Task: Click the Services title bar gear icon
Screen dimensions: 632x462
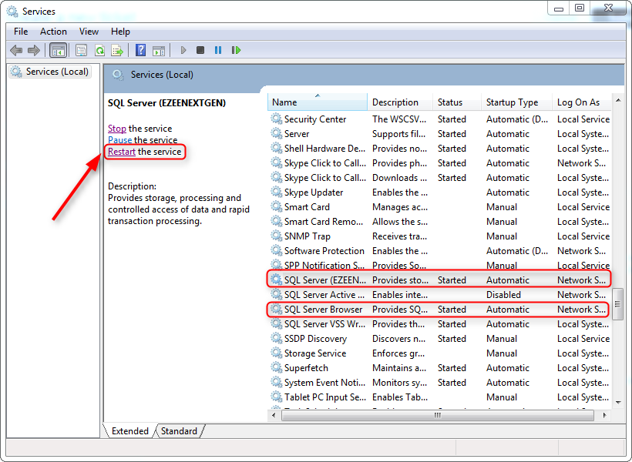Action: tap(12, 12)
